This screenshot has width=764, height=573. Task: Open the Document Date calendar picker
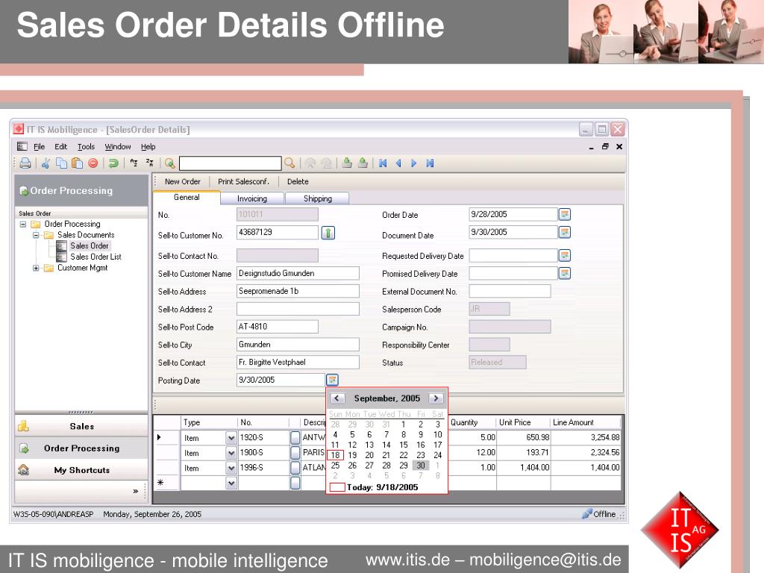tap(564, 233)
